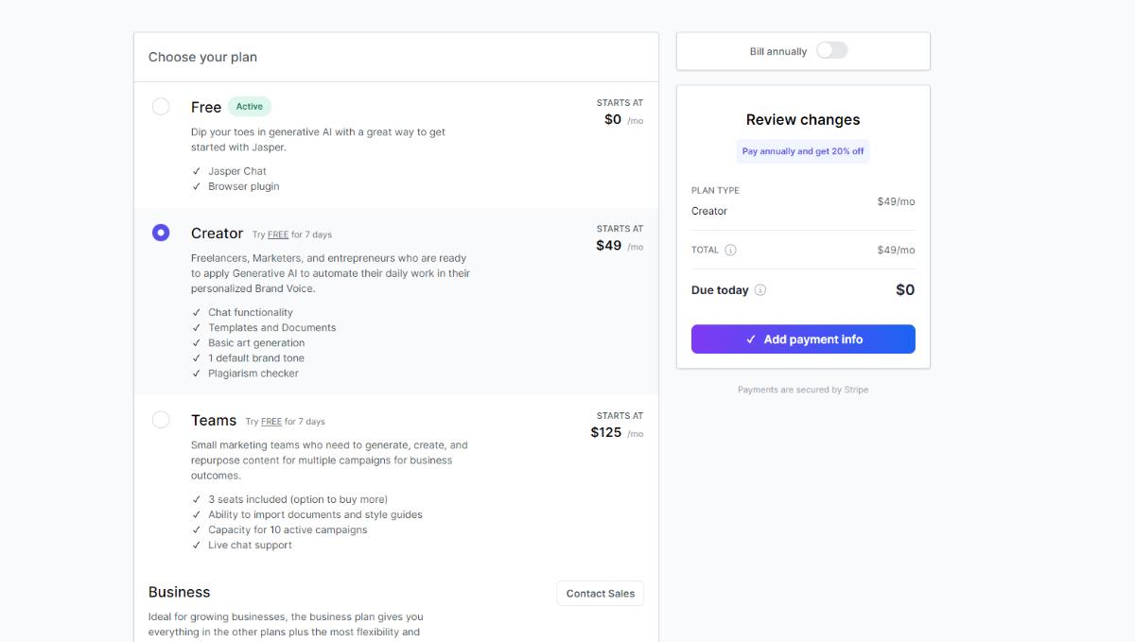Click the info icon next to TOTAL
Screen dimensions: 1135x642
[x=730, y=251]
